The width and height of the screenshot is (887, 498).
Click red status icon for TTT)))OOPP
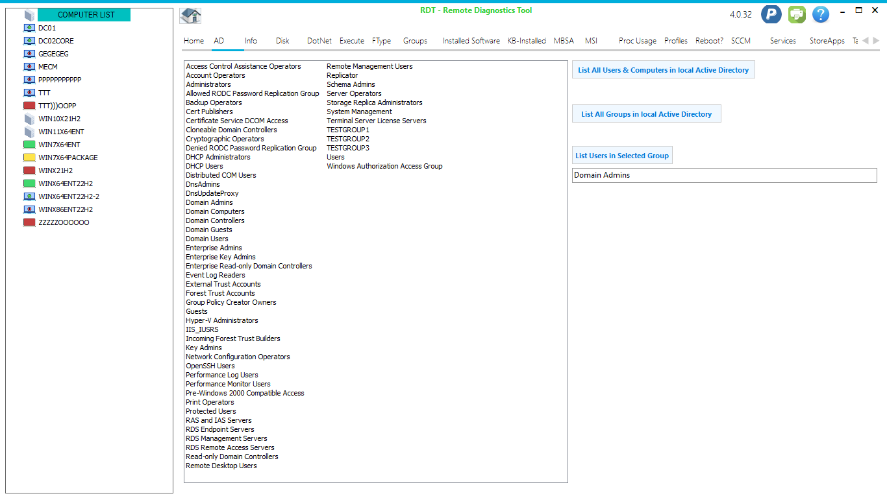(x=29, y=106)
